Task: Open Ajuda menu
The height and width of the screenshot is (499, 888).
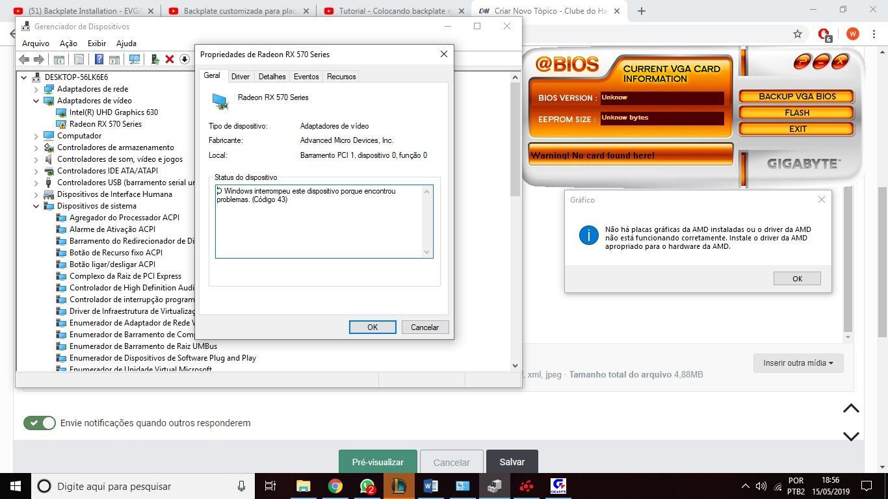Action: [126, 43]
